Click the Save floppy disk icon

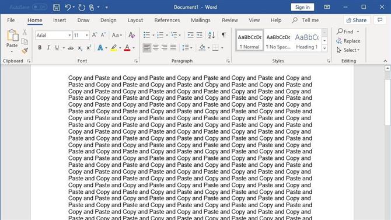click(57, 7)
